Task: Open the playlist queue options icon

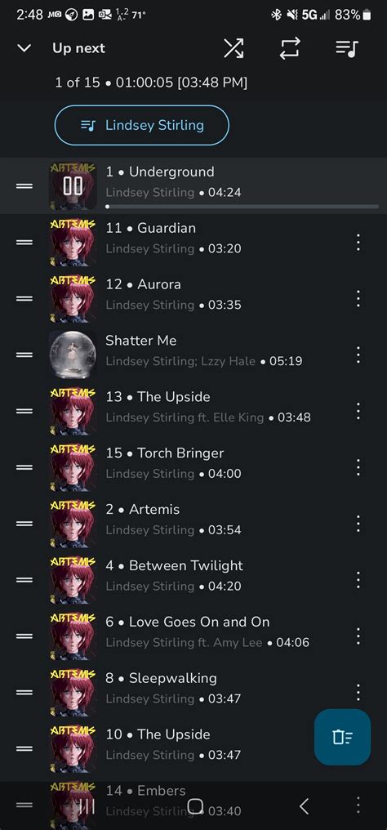Action: [347, 48]
